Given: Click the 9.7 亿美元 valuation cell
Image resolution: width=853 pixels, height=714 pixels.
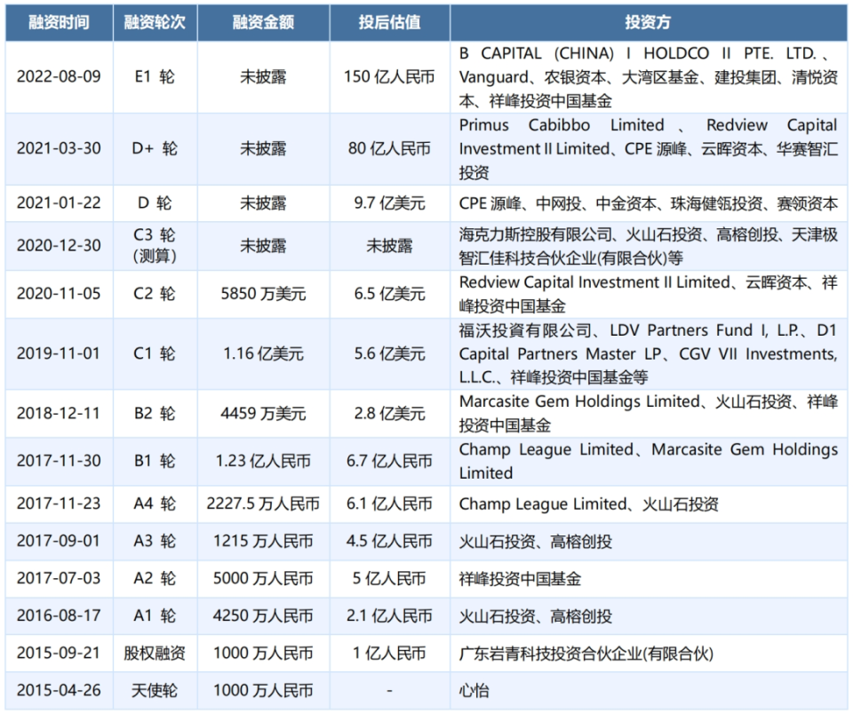Looking at the screenshot, I should [389, 203].
